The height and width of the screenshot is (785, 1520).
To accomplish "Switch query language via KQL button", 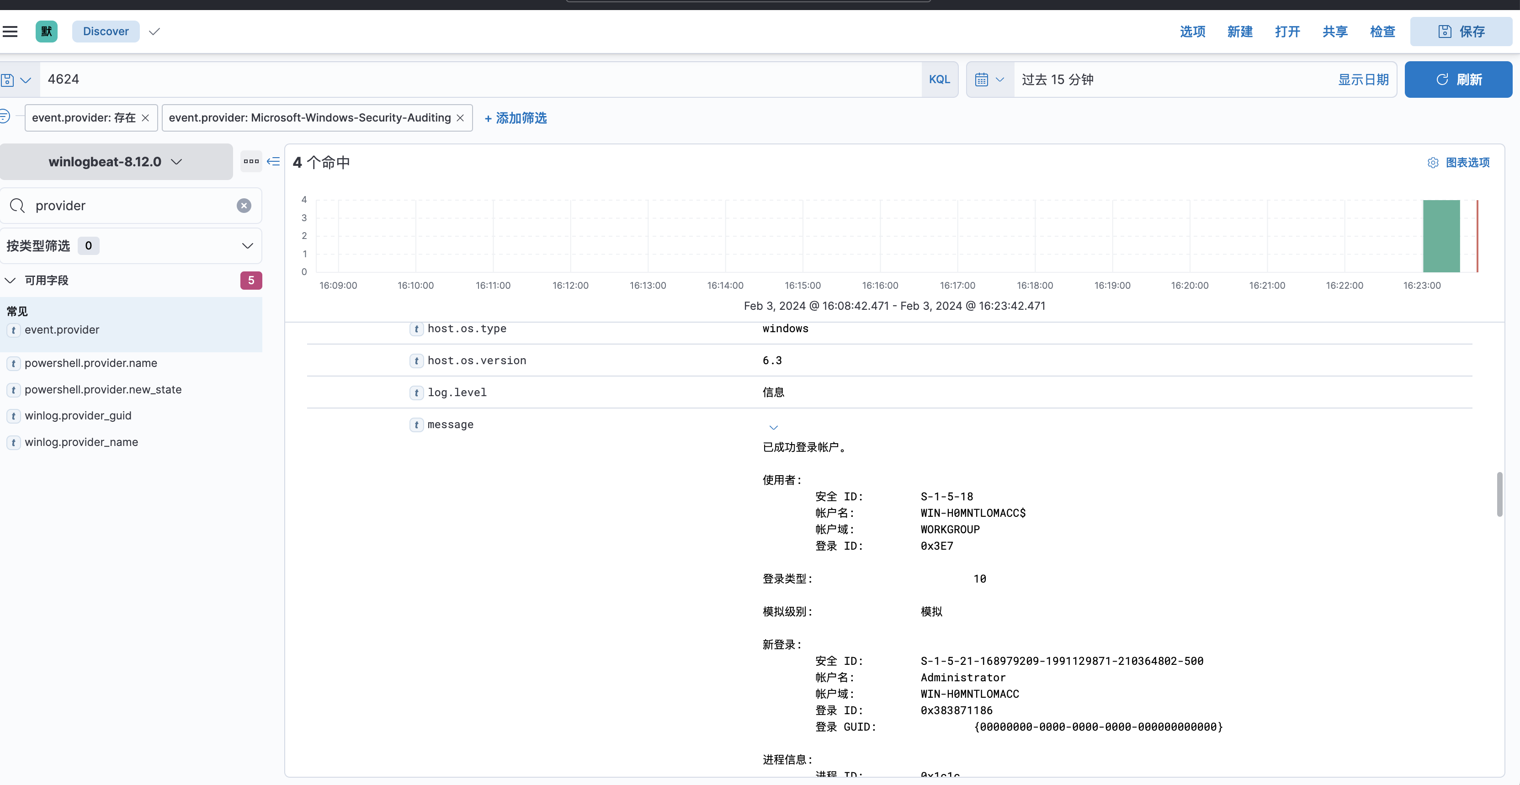I will pos(940,80).
